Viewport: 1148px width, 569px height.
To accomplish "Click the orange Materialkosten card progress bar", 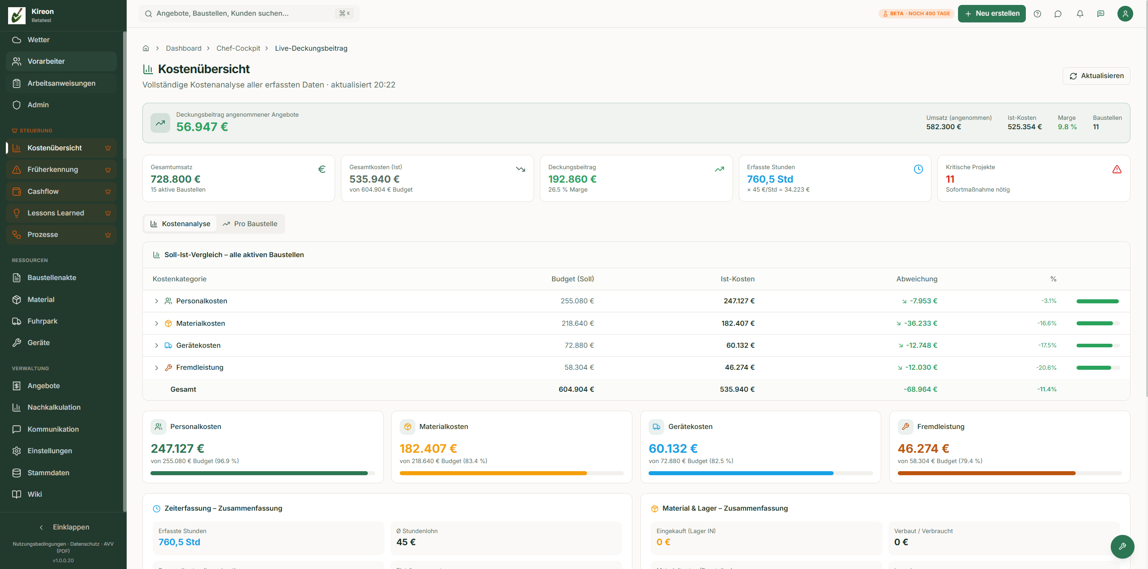I will (x=511, y=473).
